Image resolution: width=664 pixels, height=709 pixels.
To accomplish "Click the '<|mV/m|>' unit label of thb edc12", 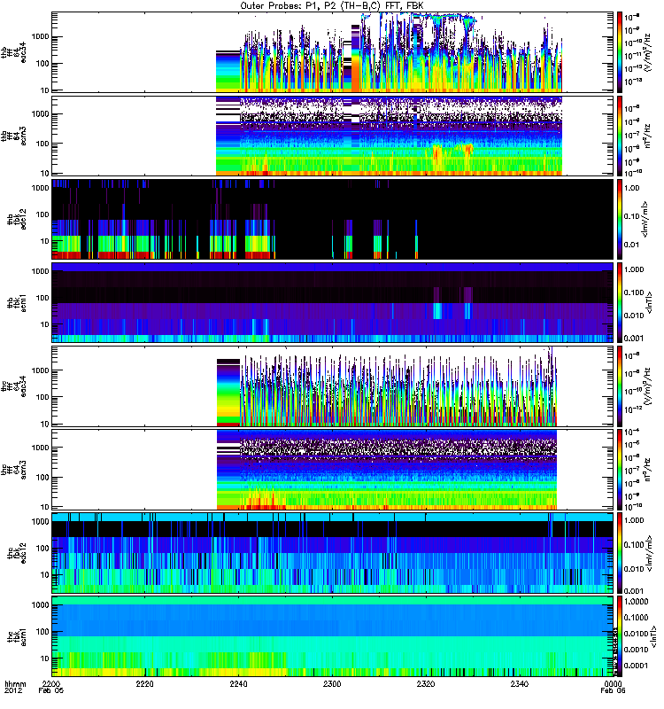I will tap(645, 219).
